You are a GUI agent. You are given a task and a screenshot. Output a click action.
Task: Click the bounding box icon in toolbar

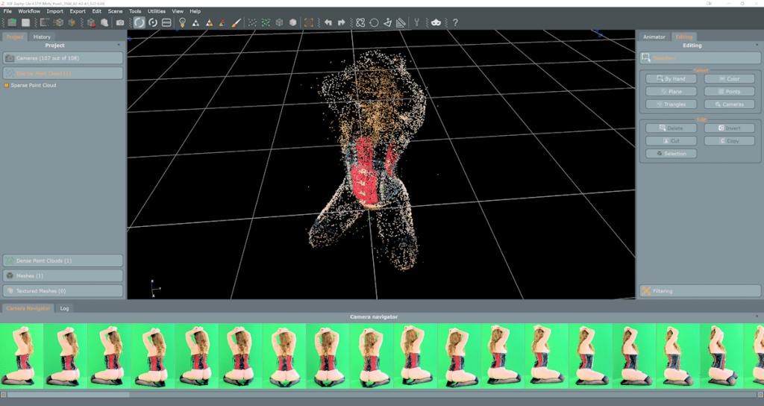309,23
